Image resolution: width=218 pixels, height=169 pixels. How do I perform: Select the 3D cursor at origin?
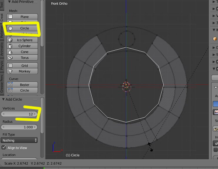[126, 85]
